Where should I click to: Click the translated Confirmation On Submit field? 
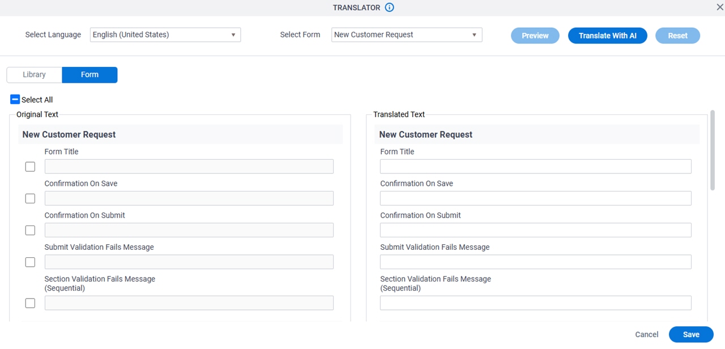tap(536, 230)
